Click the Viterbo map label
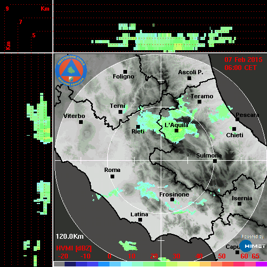 74,116
